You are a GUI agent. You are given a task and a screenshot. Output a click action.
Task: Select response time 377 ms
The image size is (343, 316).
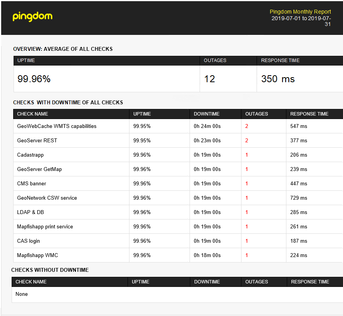[298, 140]
